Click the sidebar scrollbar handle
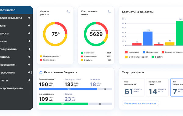The width and height of the screenshot is (183, 116). [32, 72]
